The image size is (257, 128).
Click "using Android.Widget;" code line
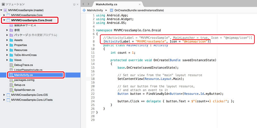pos(115,19)
